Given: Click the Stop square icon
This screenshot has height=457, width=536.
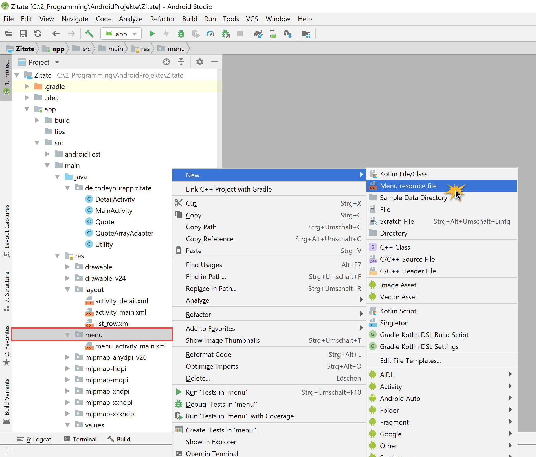Looking at the screenshot, I should pyautogui.click(x=240, y=34).
